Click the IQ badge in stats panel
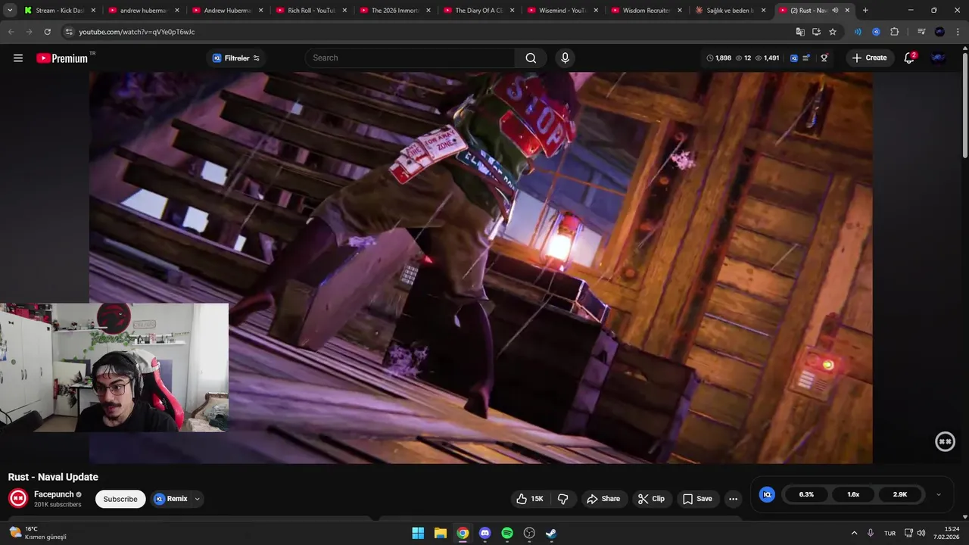 (x=767, y=494)
